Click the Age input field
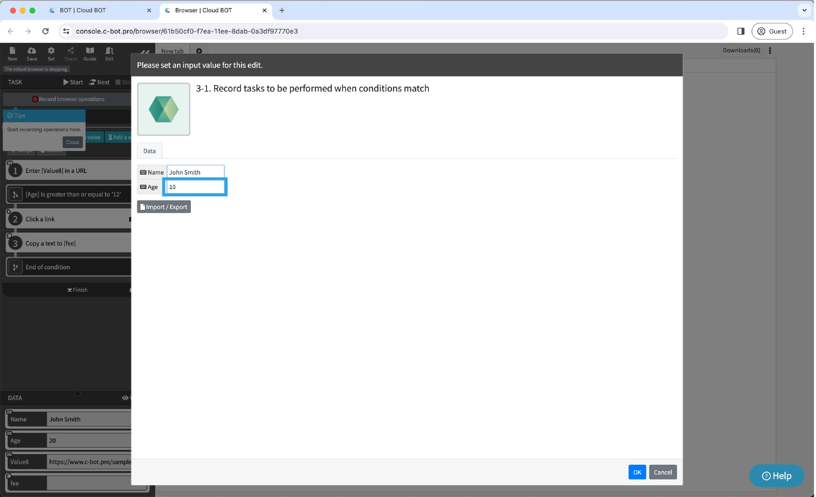The image size is (816, 497). click(195, 187)
